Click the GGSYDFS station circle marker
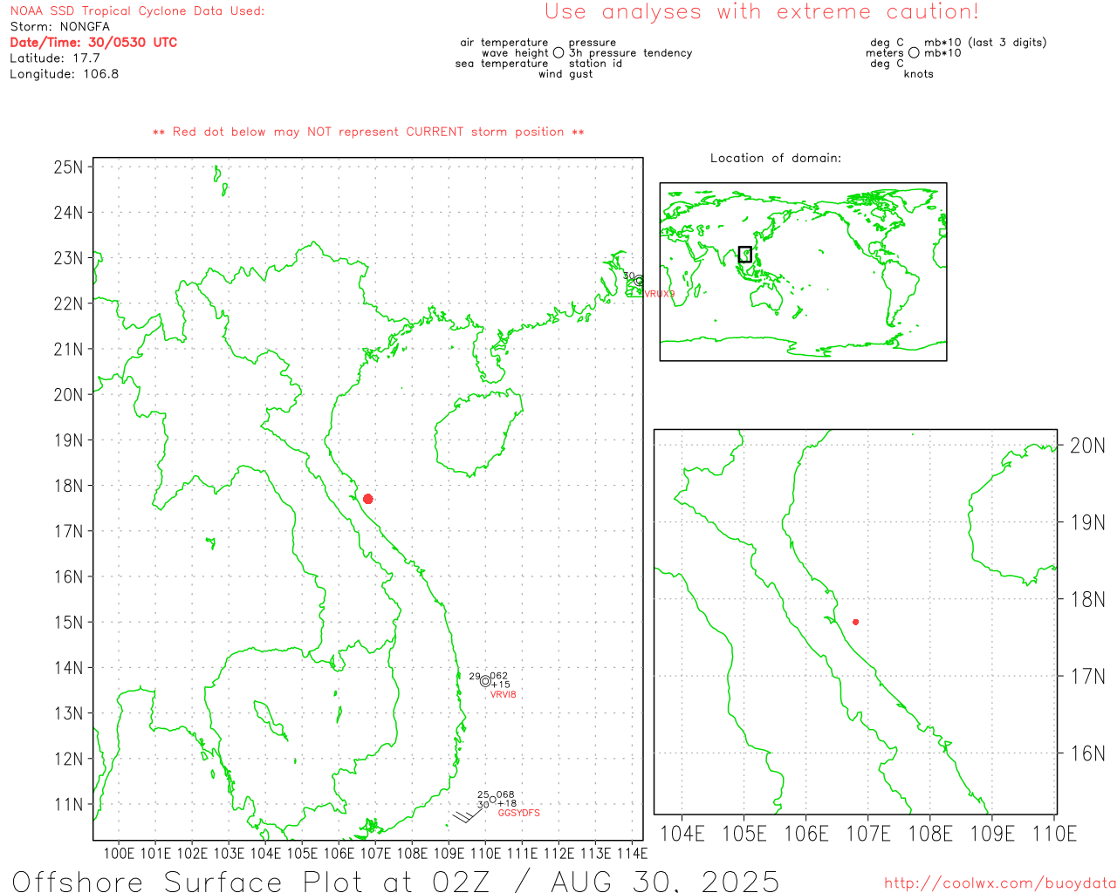The height and width of the screenshot is (893, 1117). [x=493, y=800]
